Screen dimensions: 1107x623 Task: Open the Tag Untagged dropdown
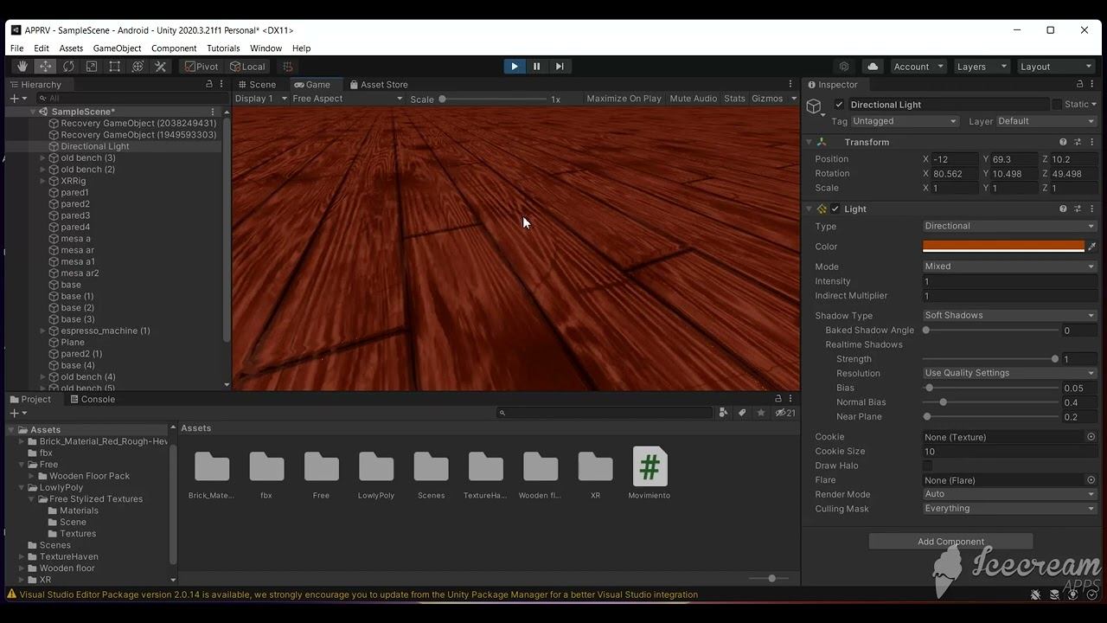pyautogui.click(x=905, y=121)
